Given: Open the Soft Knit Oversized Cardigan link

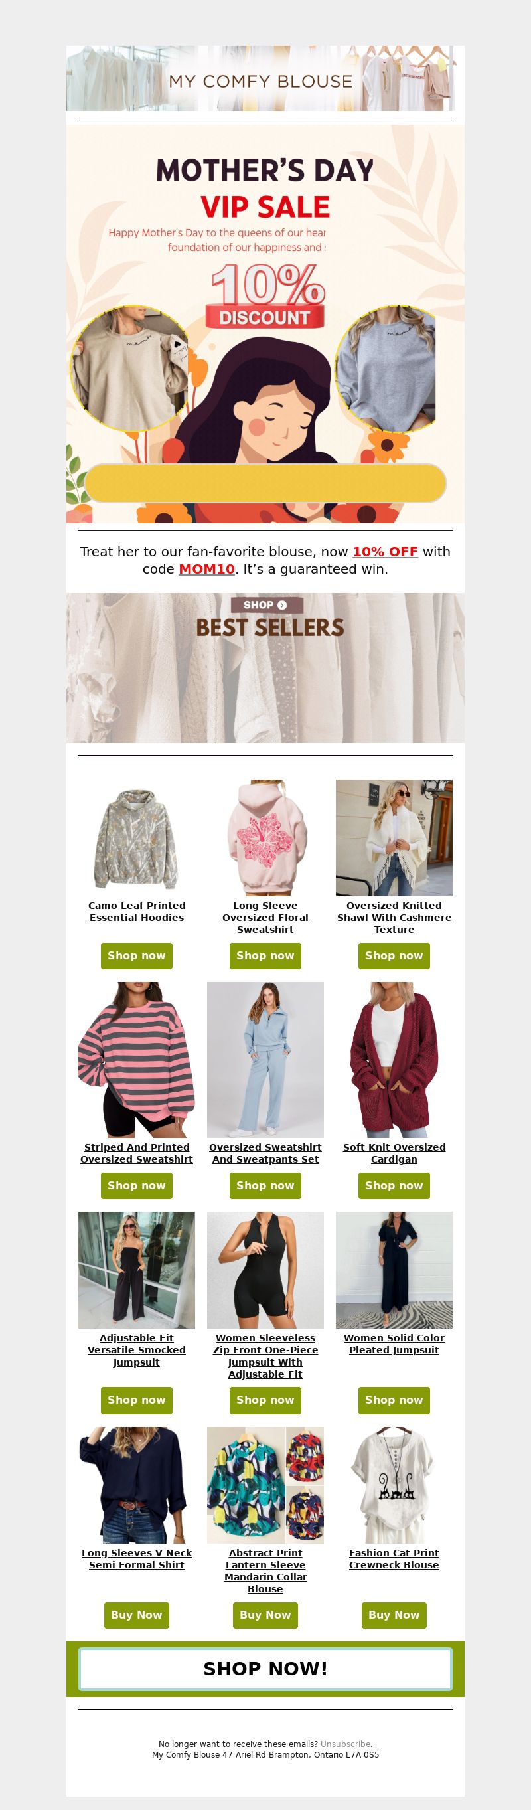Looking at the screenshot, I should (x=394, y=1153).
